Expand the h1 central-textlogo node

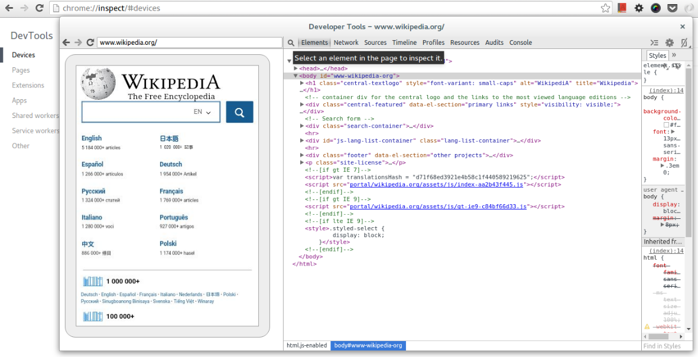[x=302, y=83]
